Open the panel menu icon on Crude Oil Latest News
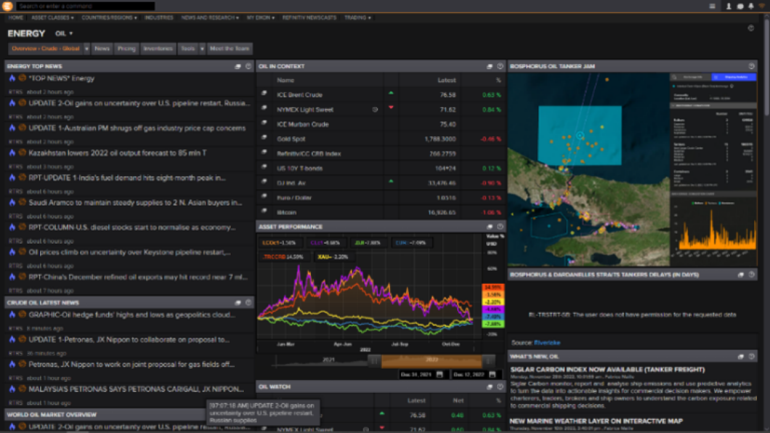 click(249, 302)
